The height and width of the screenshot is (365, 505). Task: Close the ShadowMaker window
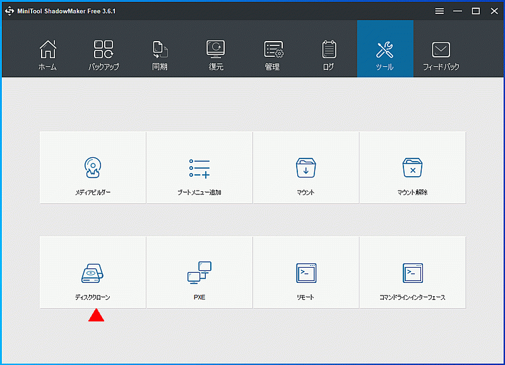tap(494, 11)
